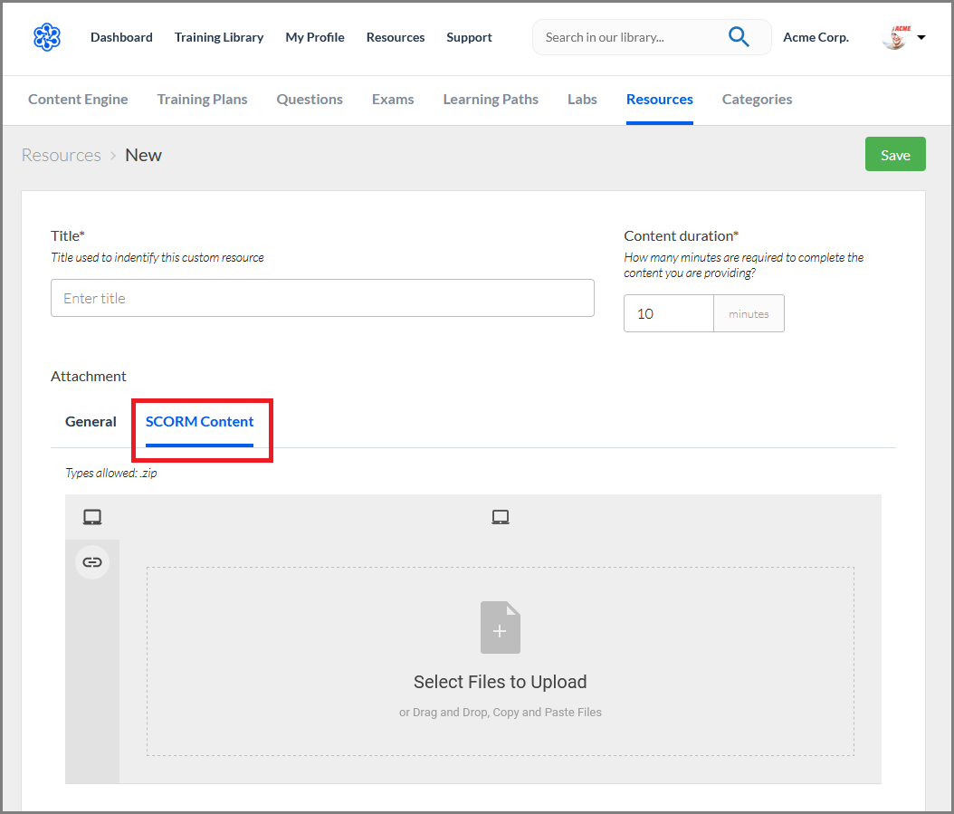This screenshot has height=814, width=954.
Task: Switch to the General attachment tab
Action: click(x=91, y=421)
